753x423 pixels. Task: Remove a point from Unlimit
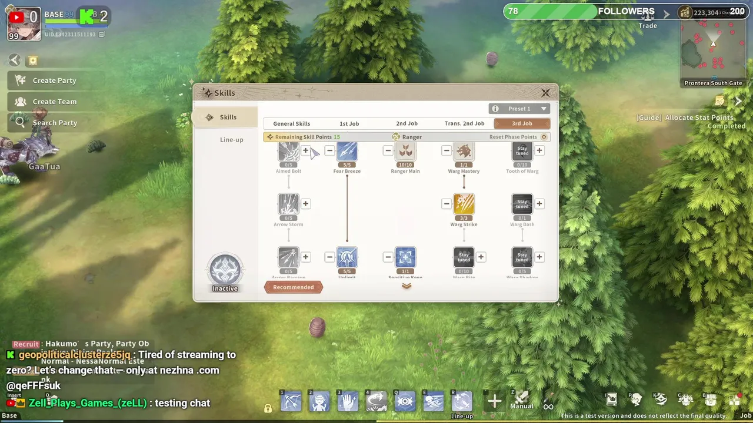pyautogui.click(x=329, y=257)
